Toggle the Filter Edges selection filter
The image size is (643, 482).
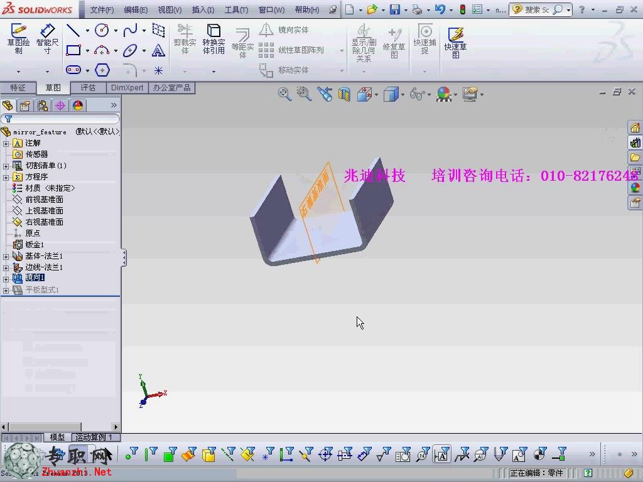coord(151,454)
